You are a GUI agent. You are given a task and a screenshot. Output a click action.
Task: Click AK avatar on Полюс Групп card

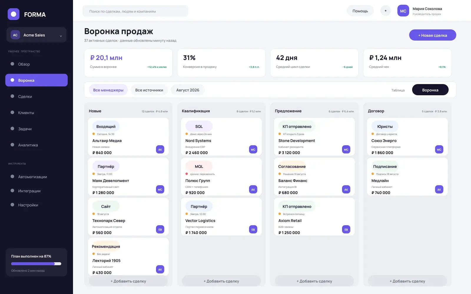[253, 190]
